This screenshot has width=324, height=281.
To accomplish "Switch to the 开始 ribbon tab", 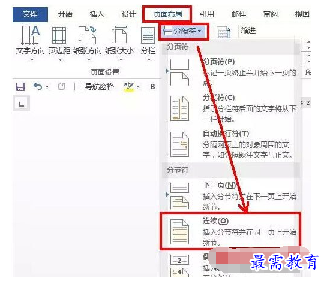I will pos(65,14).
